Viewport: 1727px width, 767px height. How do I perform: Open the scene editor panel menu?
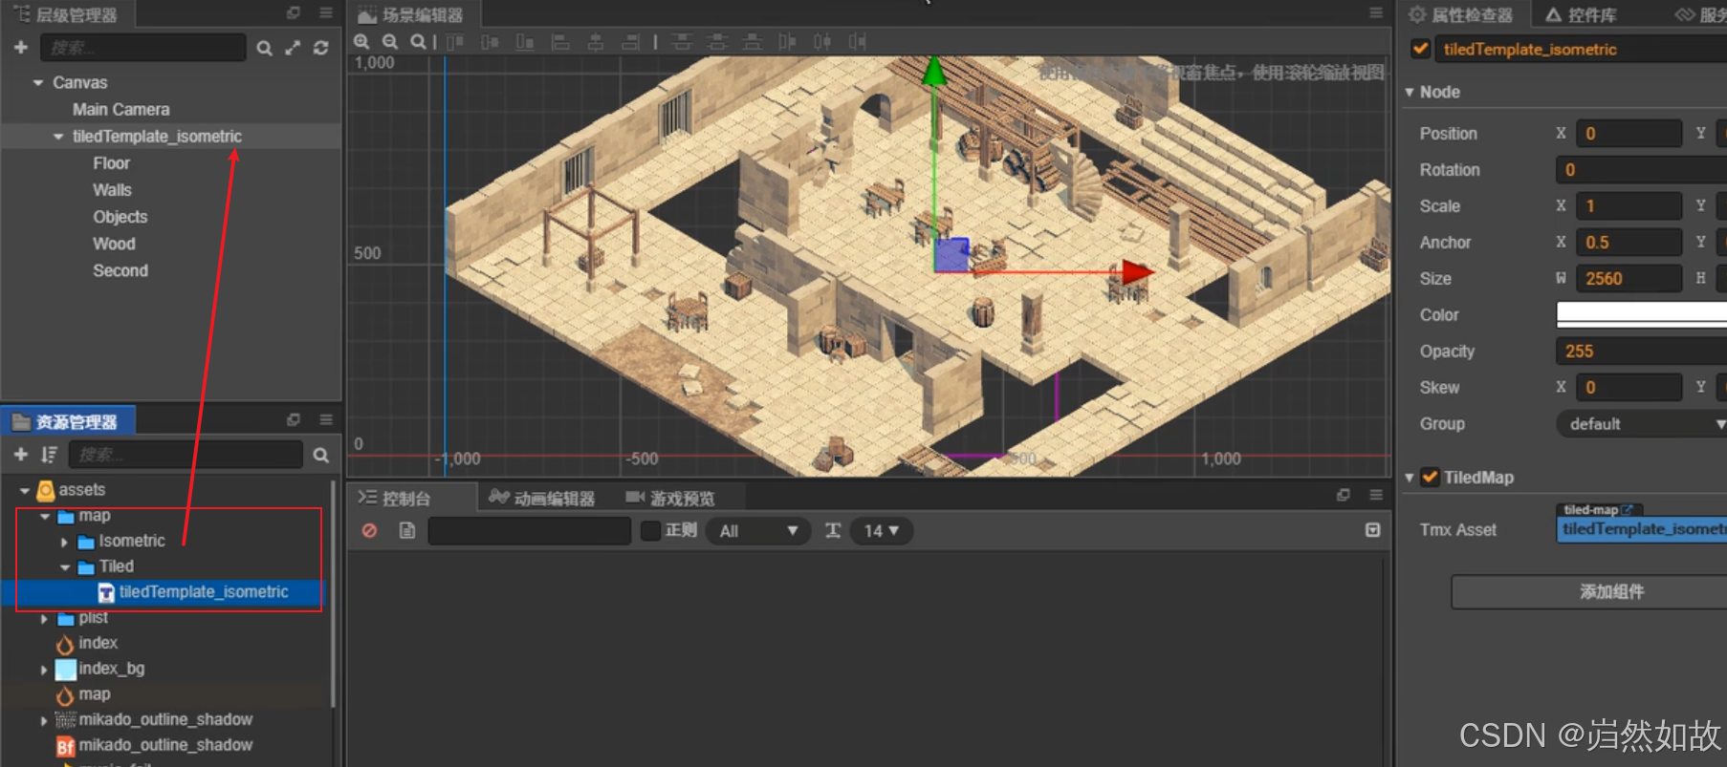(x=1375, y=12)
